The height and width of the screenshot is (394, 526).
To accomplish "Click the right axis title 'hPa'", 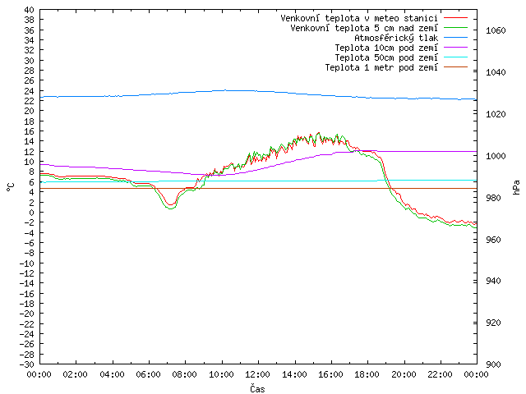I will tap(516, 187).
